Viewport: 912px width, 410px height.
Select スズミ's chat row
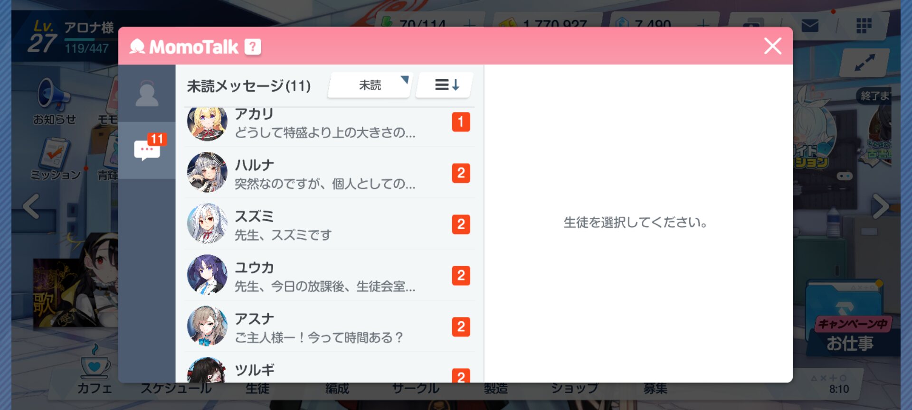tap(330, 224)
